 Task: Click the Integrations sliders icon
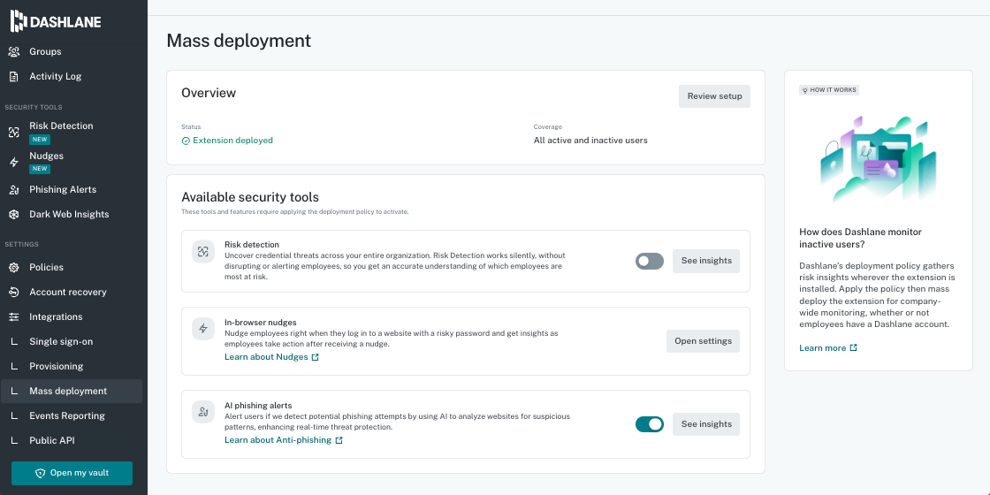click(14, 316)
